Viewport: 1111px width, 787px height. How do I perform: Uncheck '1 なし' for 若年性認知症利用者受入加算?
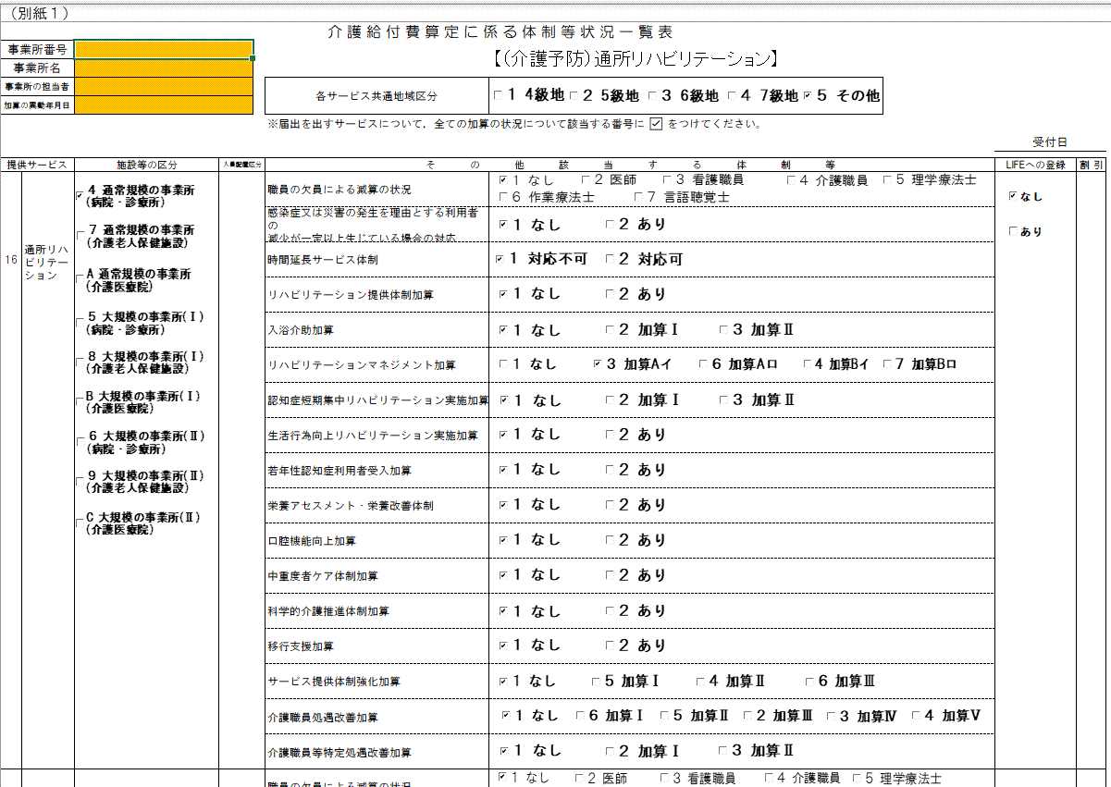[x=503, y=470]
